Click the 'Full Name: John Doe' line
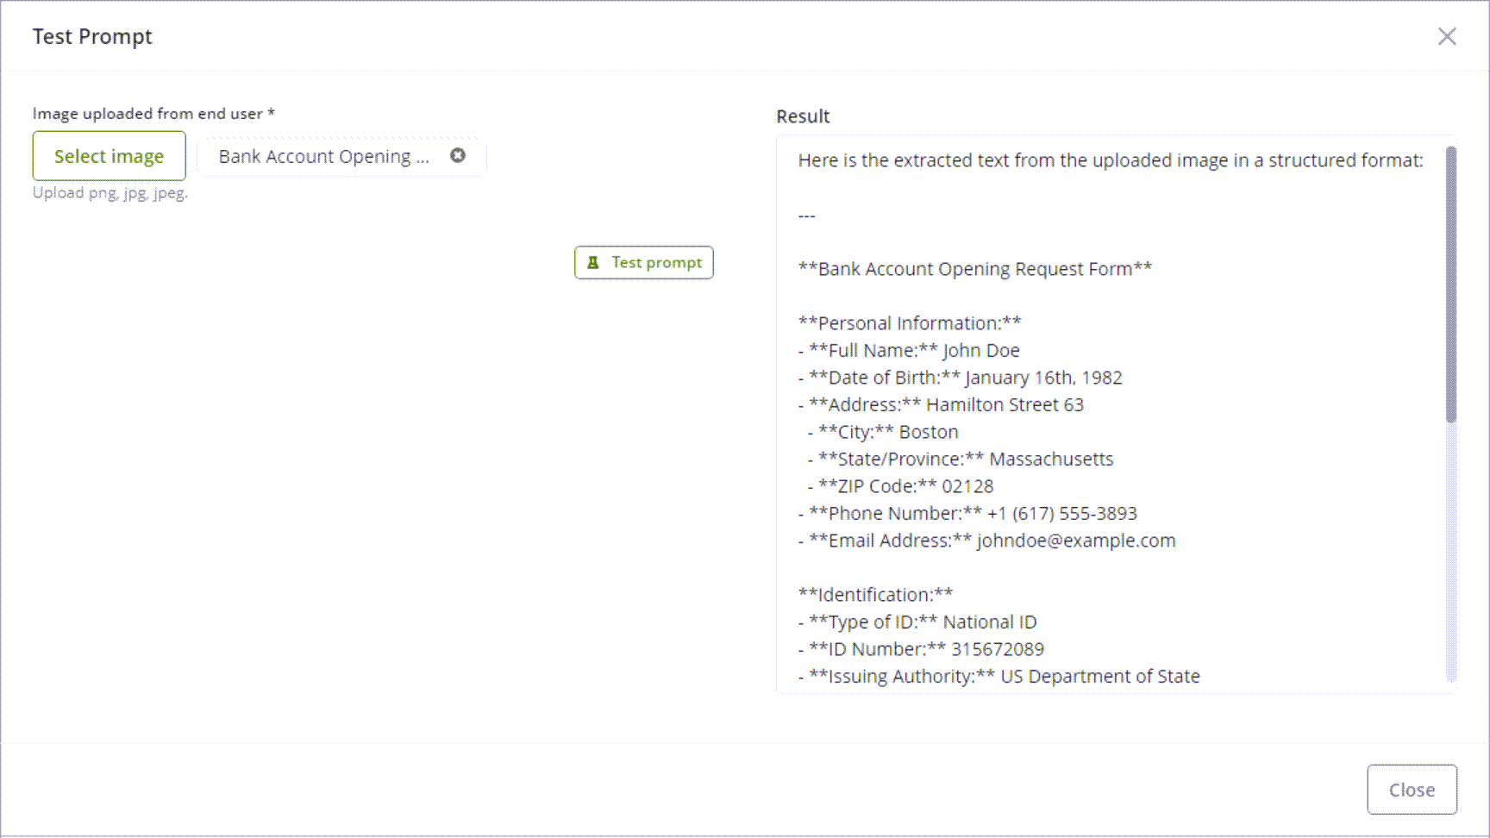The height and width of the screenshot is (838, 1490). (909, 350)
